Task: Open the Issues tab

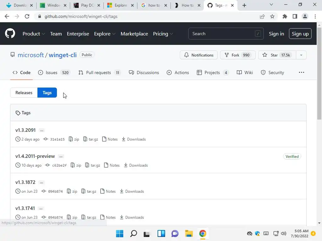Action: [x=54, y=72]
